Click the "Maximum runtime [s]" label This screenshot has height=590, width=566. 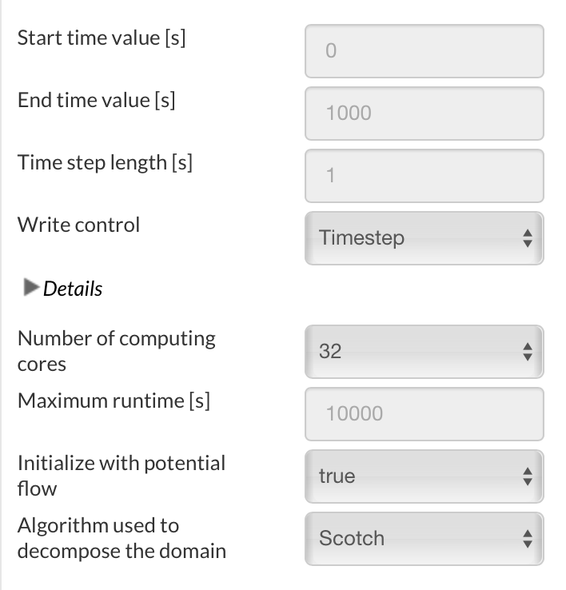tap(114, 400)
